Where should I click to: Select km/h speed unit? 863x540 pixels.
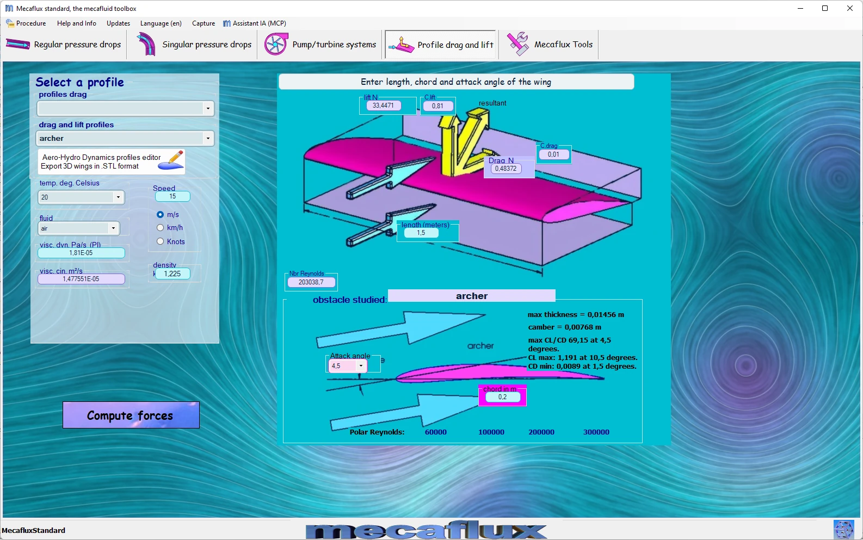160,228
